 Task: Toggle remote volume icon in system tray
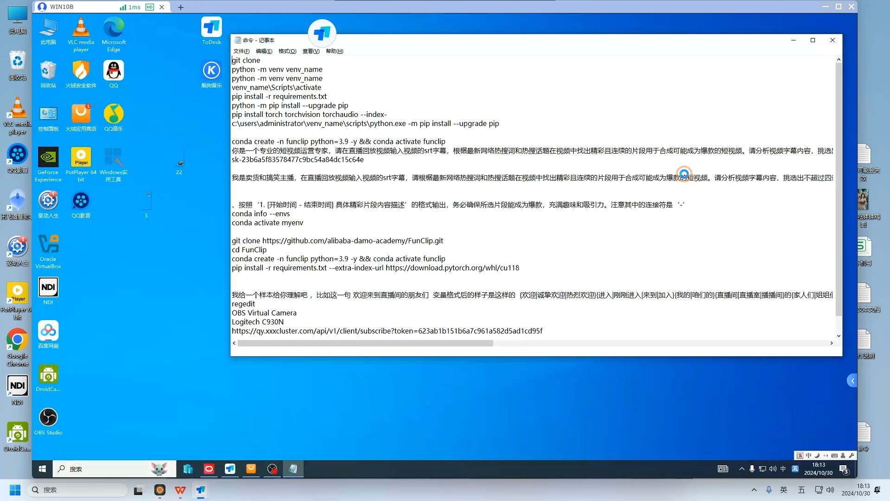pyautogui.click(x=773, y=469)
